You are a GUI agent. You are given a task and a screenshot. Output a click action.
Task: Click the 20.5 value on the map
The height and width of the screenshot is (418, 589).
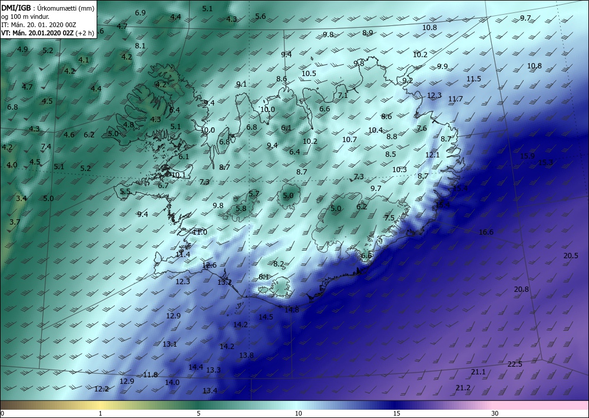point(571,256)
